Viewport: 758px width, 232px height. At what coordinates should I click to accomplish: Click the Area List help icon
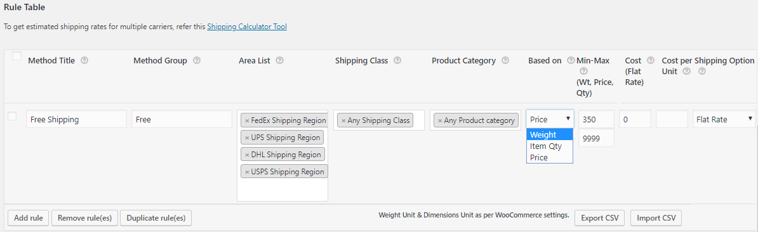[x=279, y=61]
